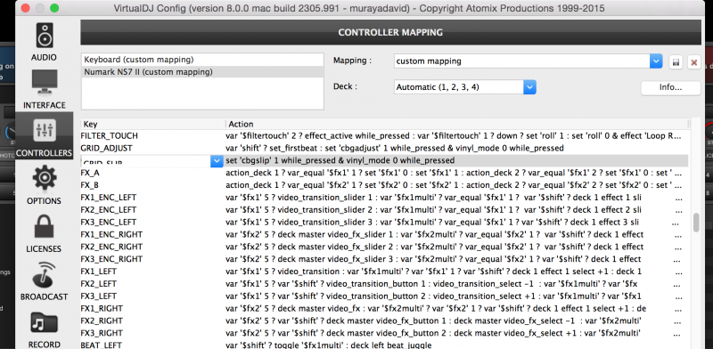This screenshot has height=349, width=713.
Task: Open the Options gear icon
Action: 44,179
